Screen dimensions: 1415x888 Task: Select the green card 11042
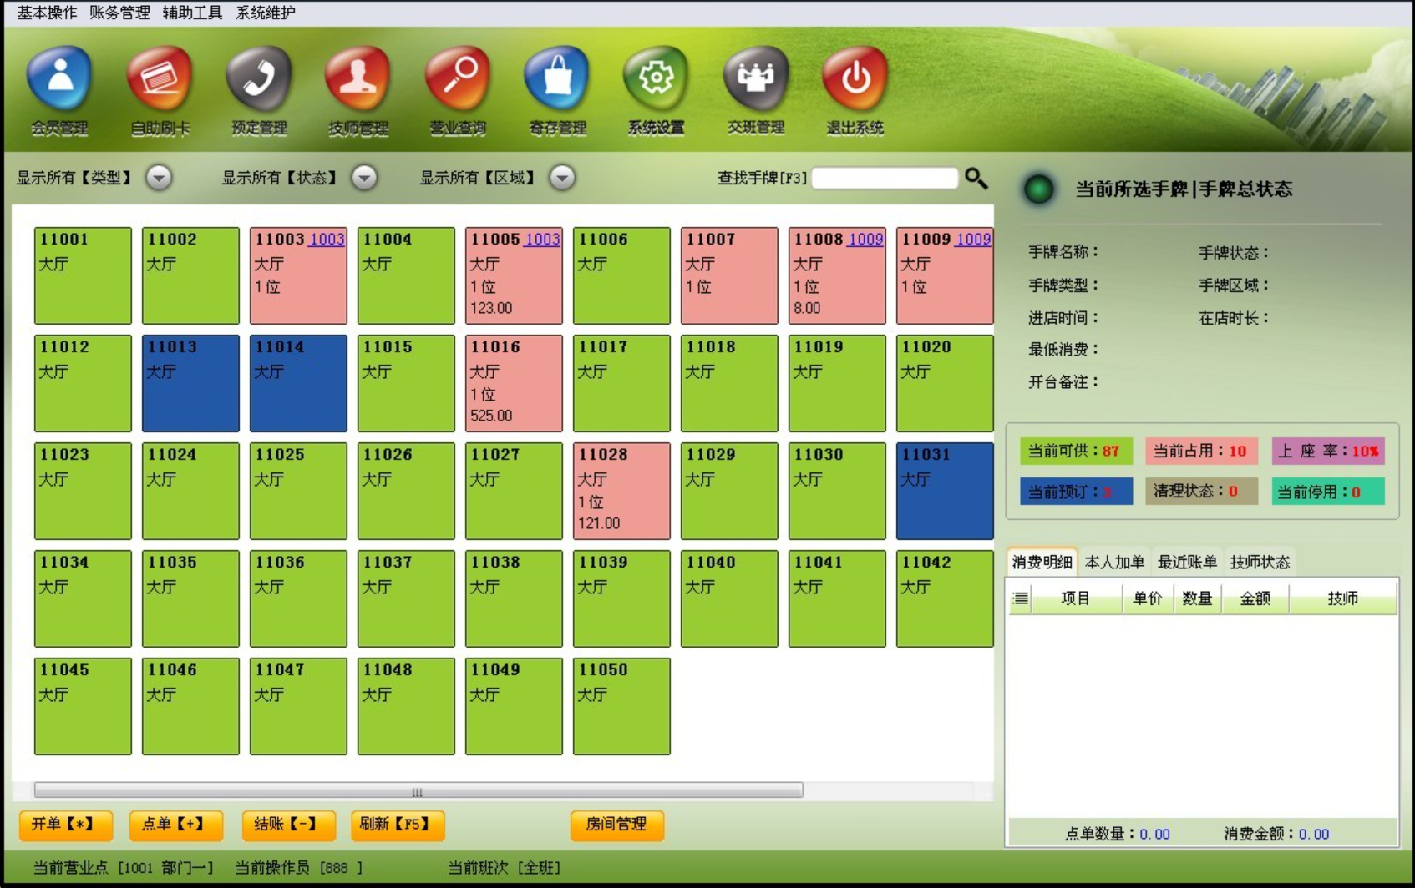click(x=945, y=598)
